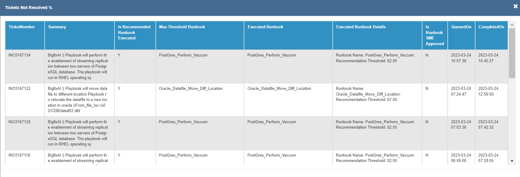Sort by TicketNumber column header
520x177 pixels.
pos(22,27)
